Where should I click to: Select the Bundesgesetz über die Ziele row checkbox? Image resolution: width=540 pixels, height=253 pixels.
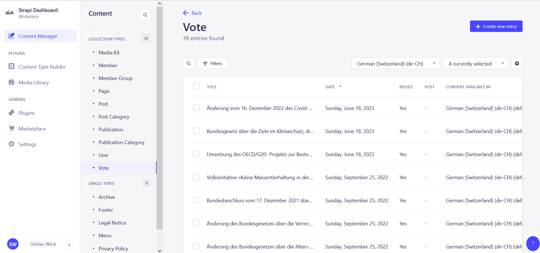click(196, 131)
